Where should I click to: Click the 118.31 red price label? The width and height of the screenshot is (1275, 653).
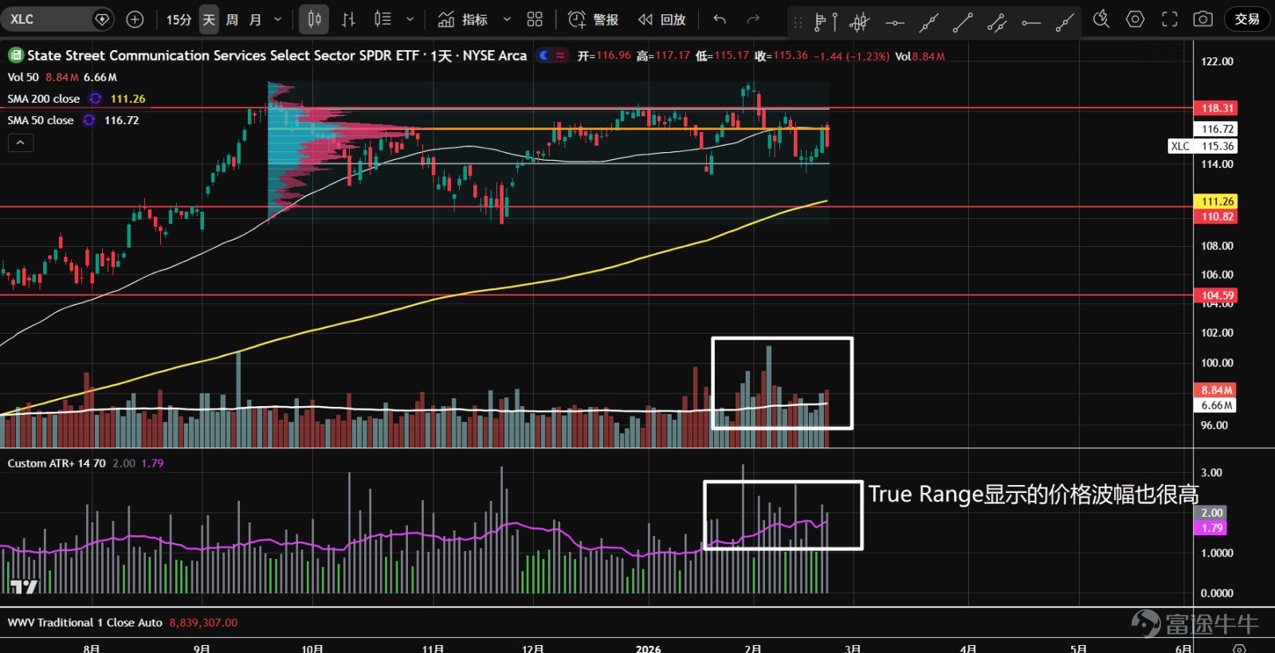[1216, 108]
